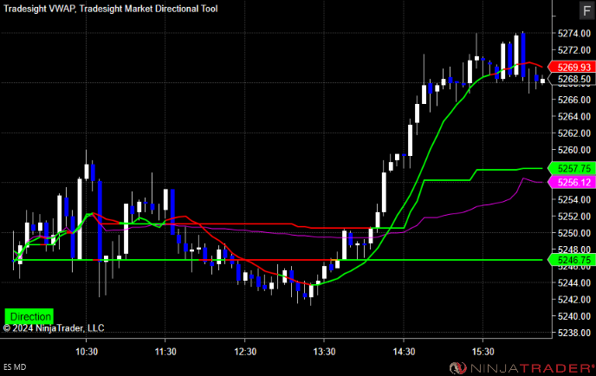The width and height of the screenshot is (596, 376).
Task: Click the 5272.00 price axis label
Action: click(574, 49)
